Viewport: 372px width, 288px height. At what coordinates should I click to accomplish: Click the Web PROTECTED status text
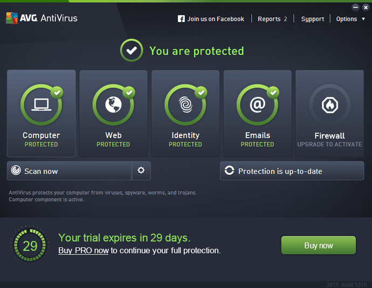(113, 144)
